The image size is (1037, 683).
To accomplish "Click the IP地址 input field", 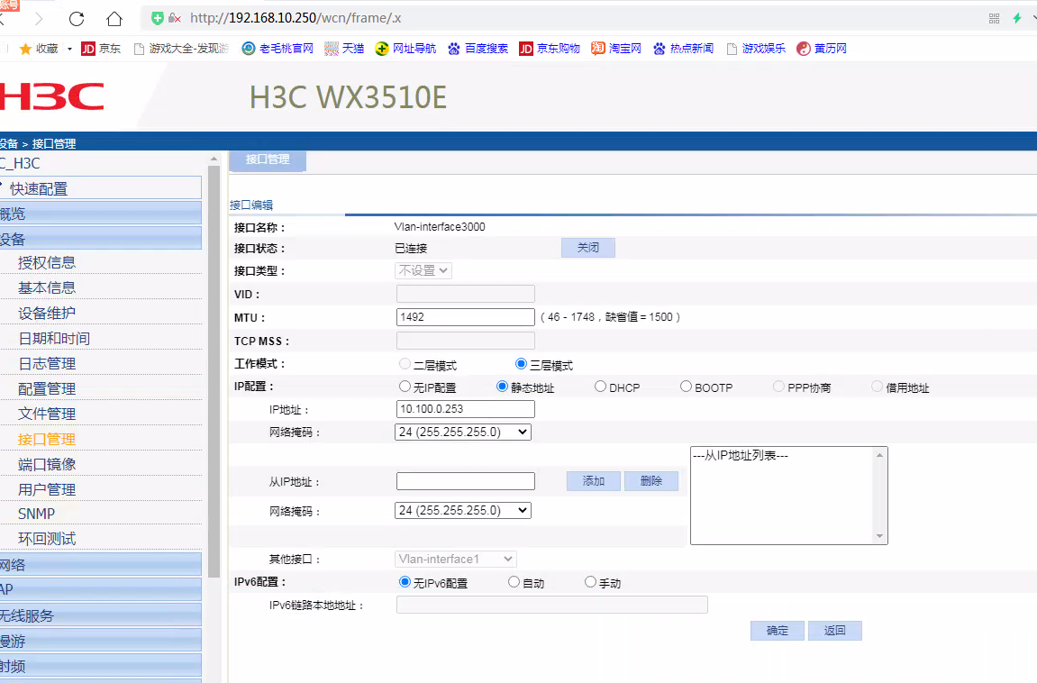I will coord(466,408).
